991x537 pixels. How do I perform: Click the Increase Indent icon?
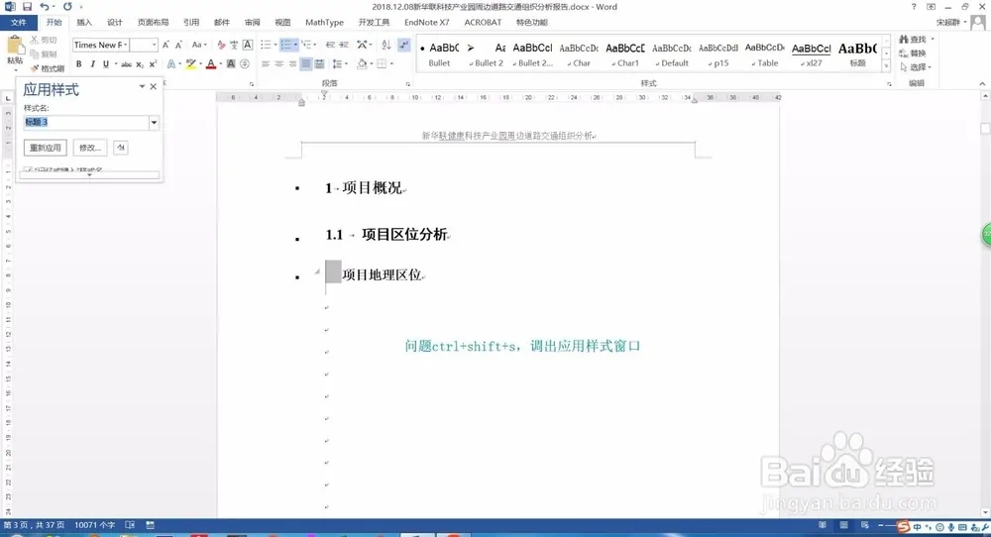(344, 45)
